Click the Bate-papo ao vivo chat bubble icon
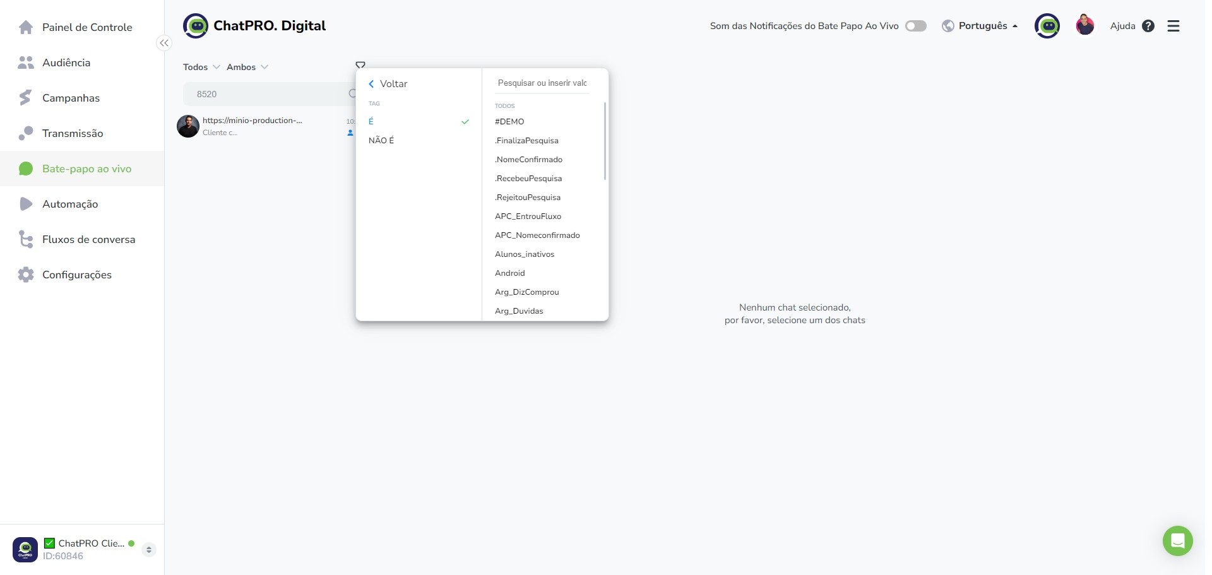This screenshot has width=1212, height=575. tap(26, 169)
